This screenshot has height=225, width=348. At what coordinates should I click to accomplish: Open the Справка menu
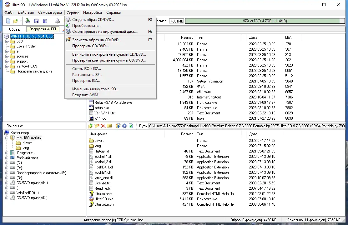point(113,12)
